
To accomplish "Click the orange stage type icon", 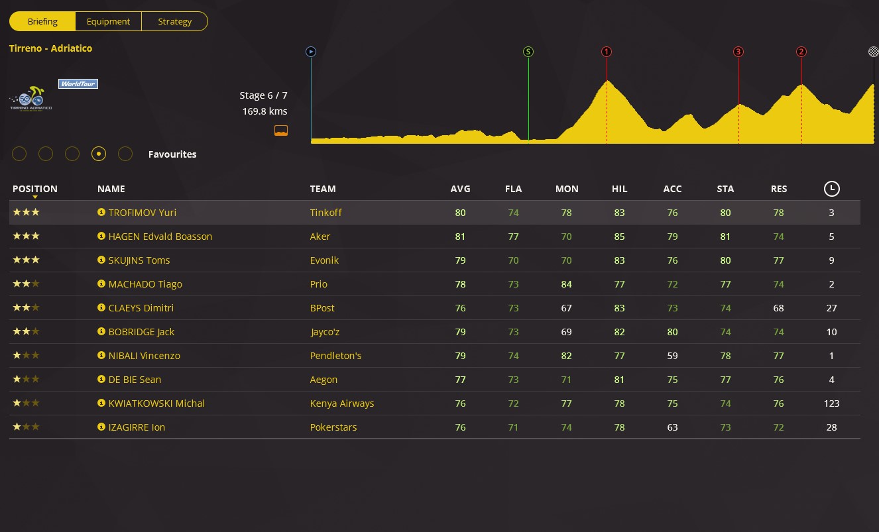I will tap(281, 130).
